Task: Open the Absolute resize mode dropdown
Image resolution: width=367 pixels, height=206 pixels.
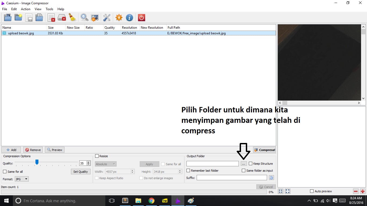Action: click(105, 164)
